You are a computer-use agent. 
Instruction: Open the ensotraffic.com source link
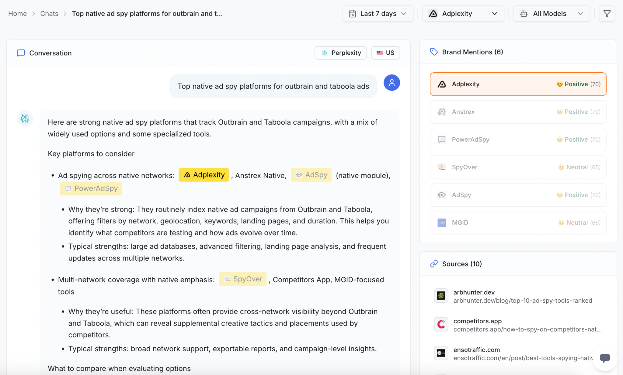pos(523,354)
